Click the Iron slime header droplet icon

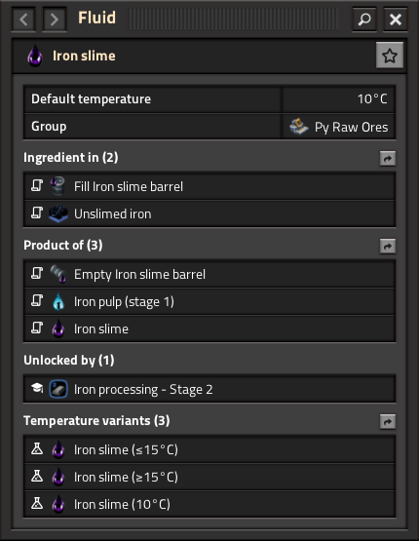35,56
